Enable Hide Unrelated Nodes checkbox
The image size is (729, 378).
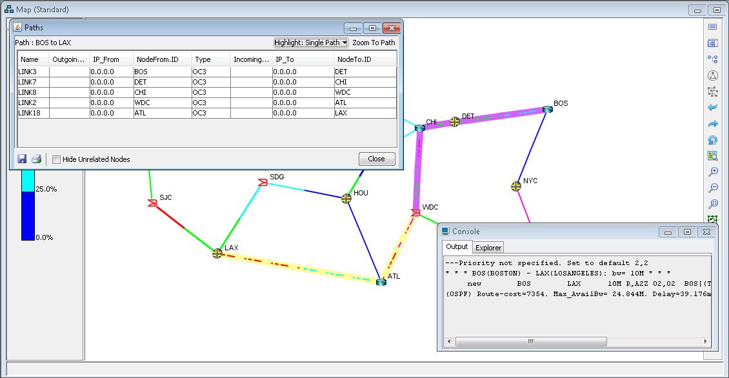tap(57, 159)
